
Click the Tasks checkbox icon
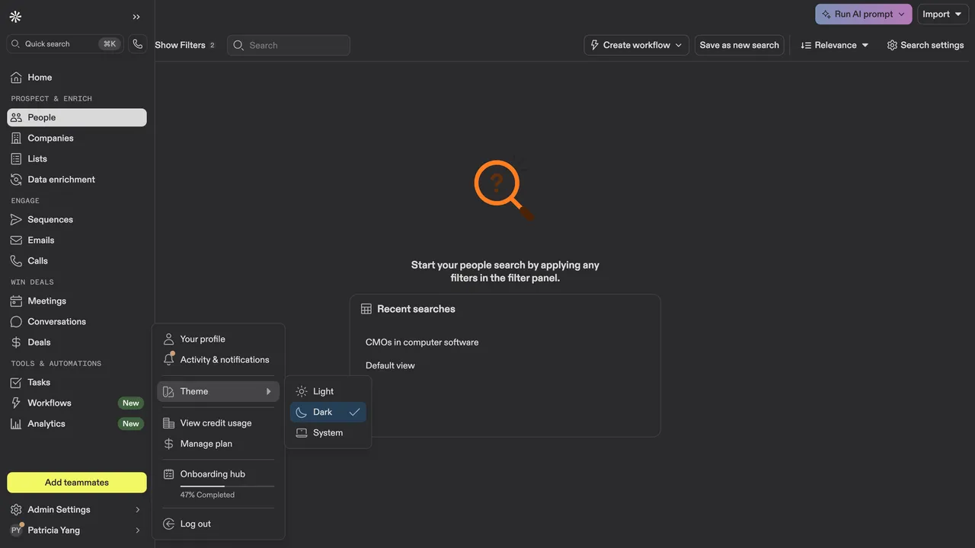16,383
